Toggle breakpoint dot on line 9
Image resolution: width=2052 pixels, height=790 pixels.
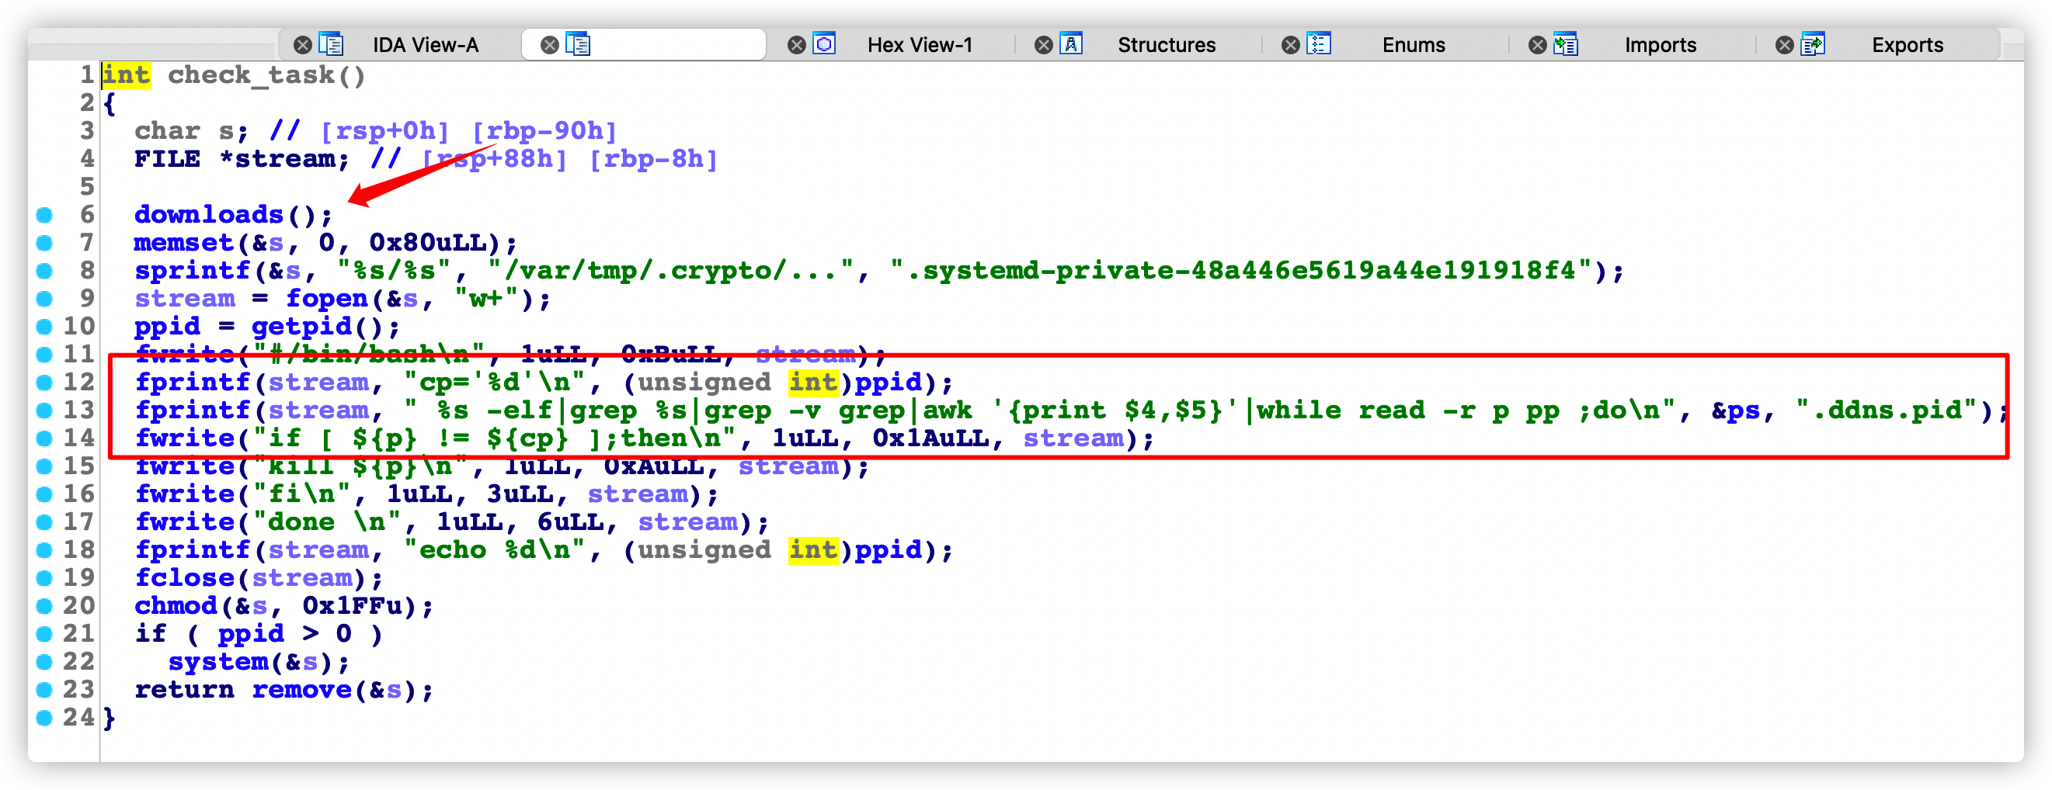point(44,298)
